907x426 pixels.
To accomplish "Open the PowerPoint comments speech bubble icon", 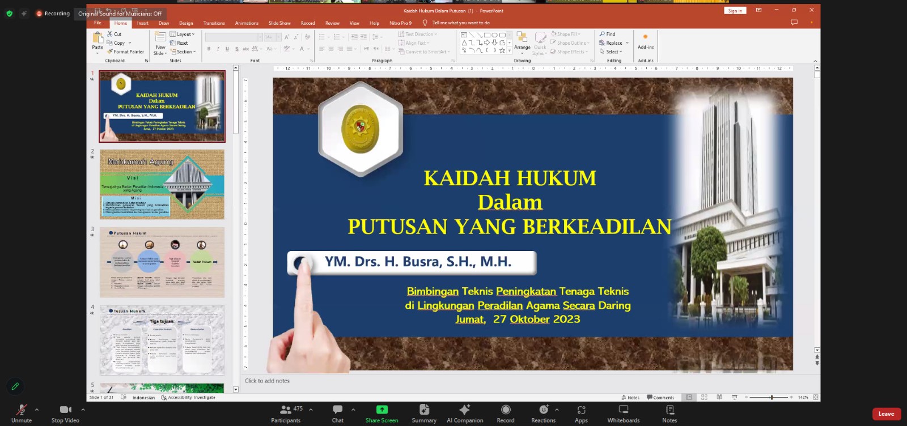I will pos(794,23).
